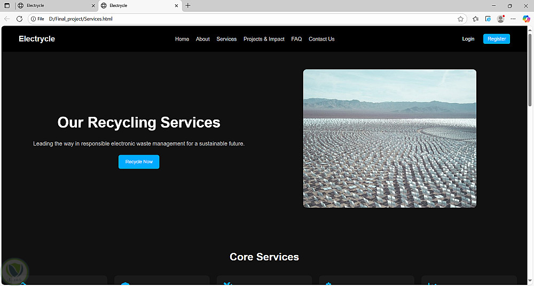Reload the page with the refresh icon
Screen dimensions: 534x286
(19, 19)
